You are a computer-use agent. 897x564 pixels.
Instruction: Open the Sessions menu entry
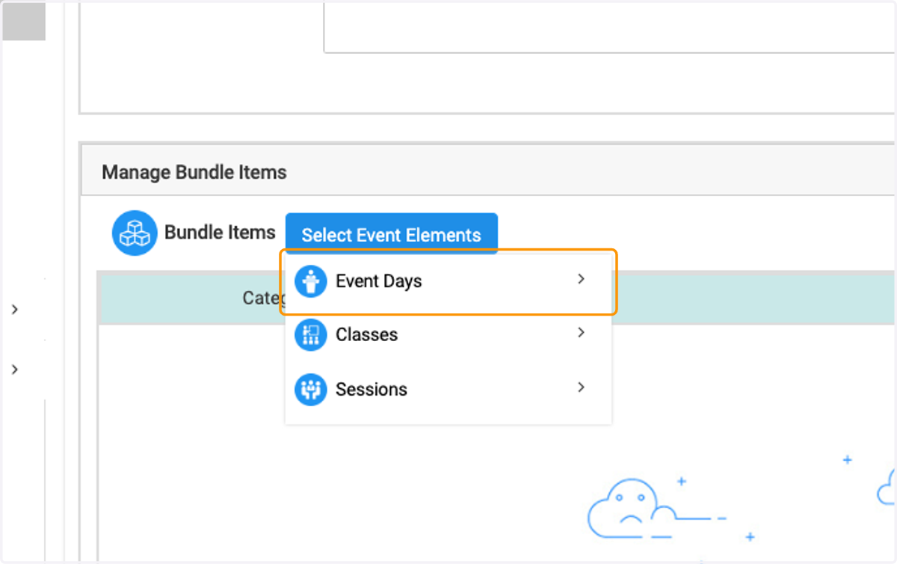tap(449, 389)
